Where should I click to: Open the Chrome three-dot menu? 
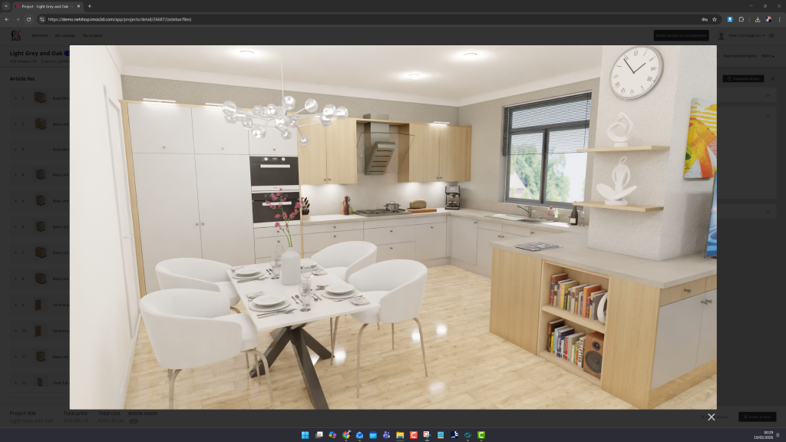[x=779, y=19]
